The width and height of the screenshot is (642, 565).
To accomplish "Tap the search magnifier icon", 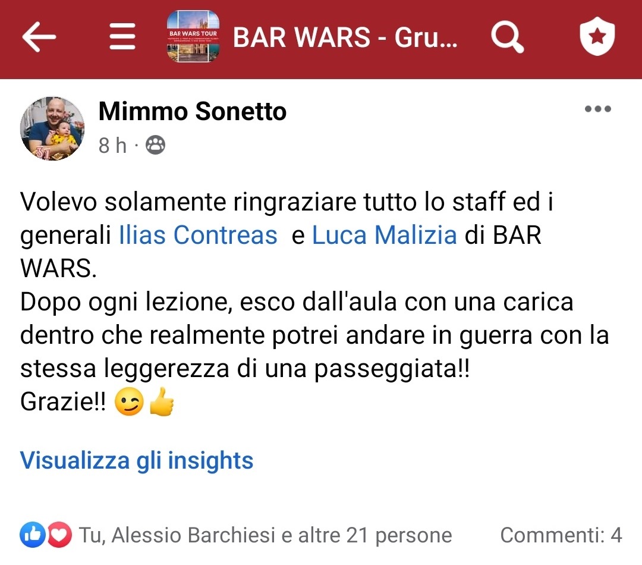I will pos(508,37).
